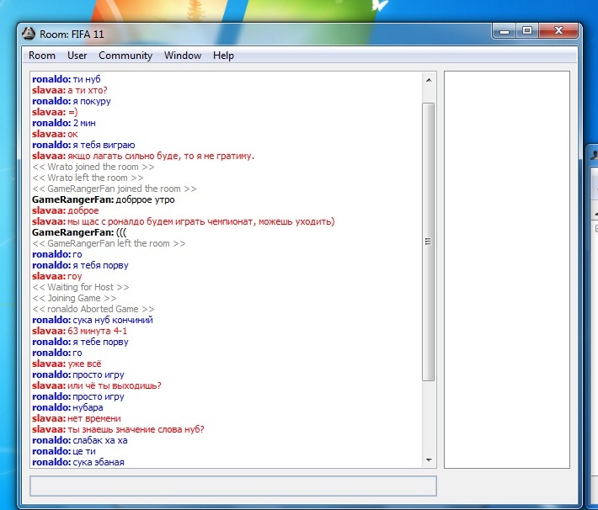Click the chat scrollbar thumb
The height and width of the screenshot is (510, 598).
(429, 242)
